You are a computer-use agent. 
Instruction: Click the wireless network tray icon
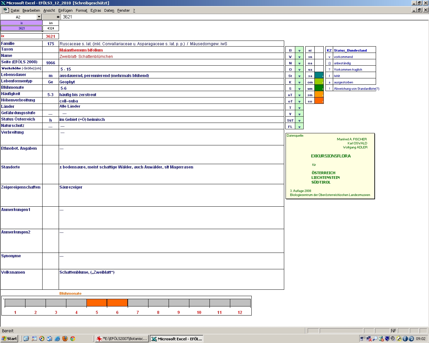[x=363, y=339]
